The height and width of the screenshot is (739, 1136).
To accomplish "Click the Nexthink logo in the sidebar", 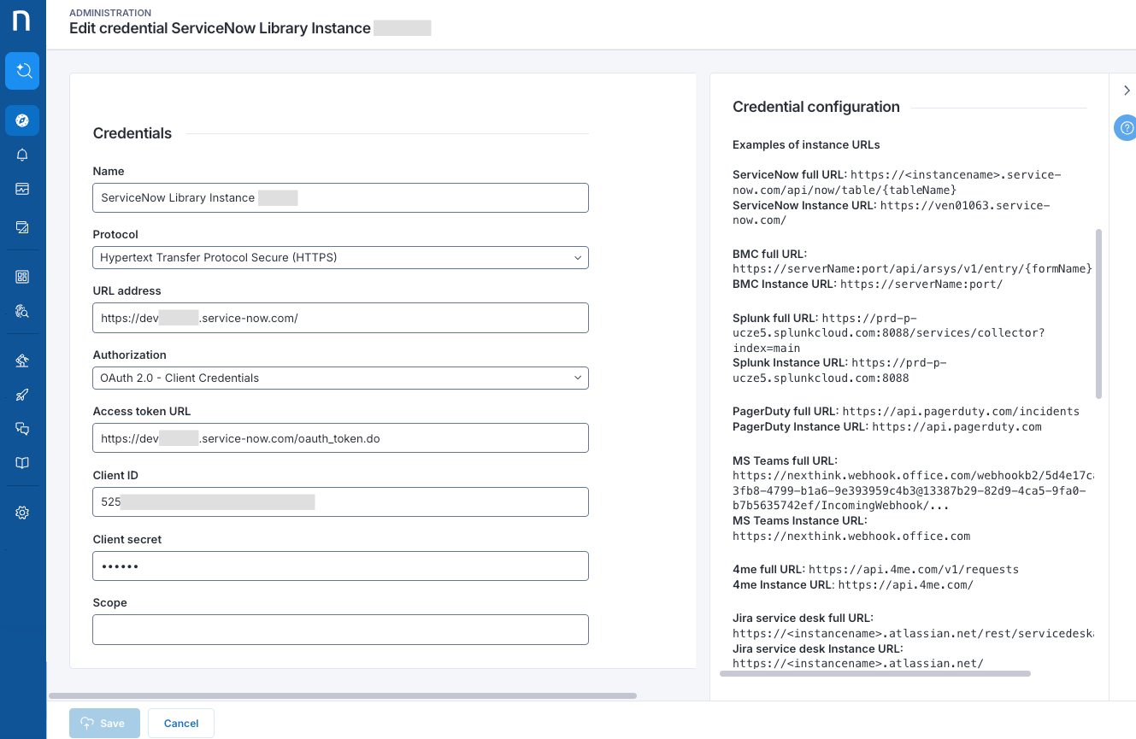I will 22,21.
